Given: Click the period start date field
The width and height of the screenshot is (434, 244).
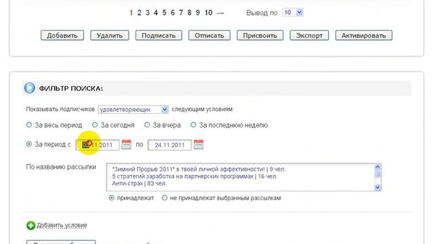Looking at the screenshot, I should point(98,145).
